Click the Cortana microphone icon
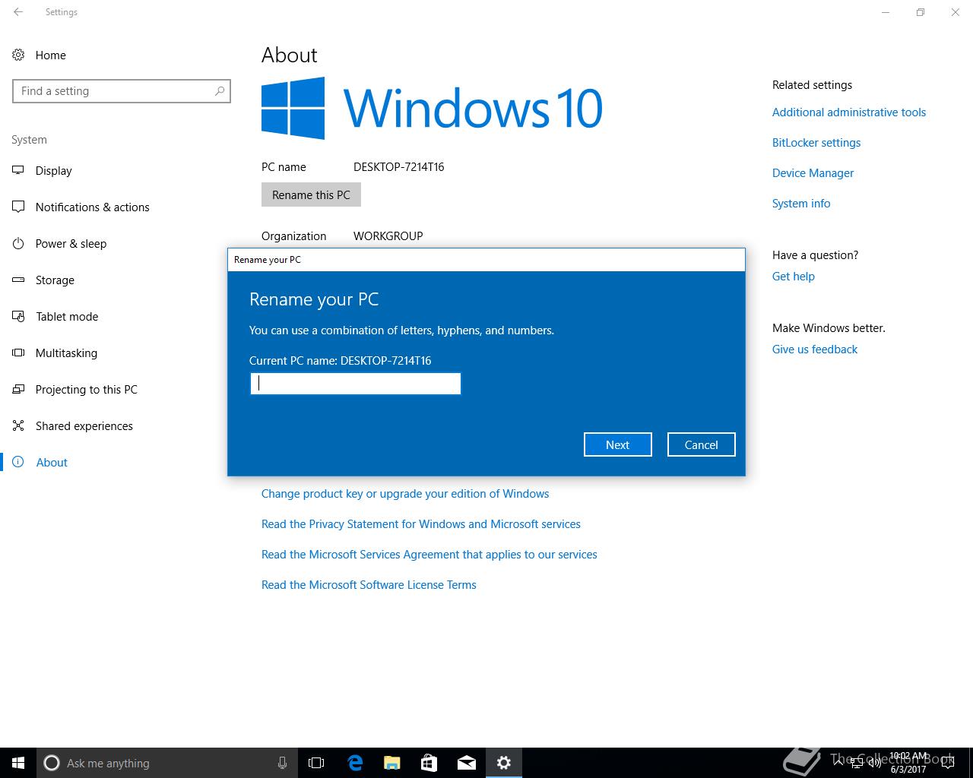This screenshot has width=973, height=778. coord(282,763)
